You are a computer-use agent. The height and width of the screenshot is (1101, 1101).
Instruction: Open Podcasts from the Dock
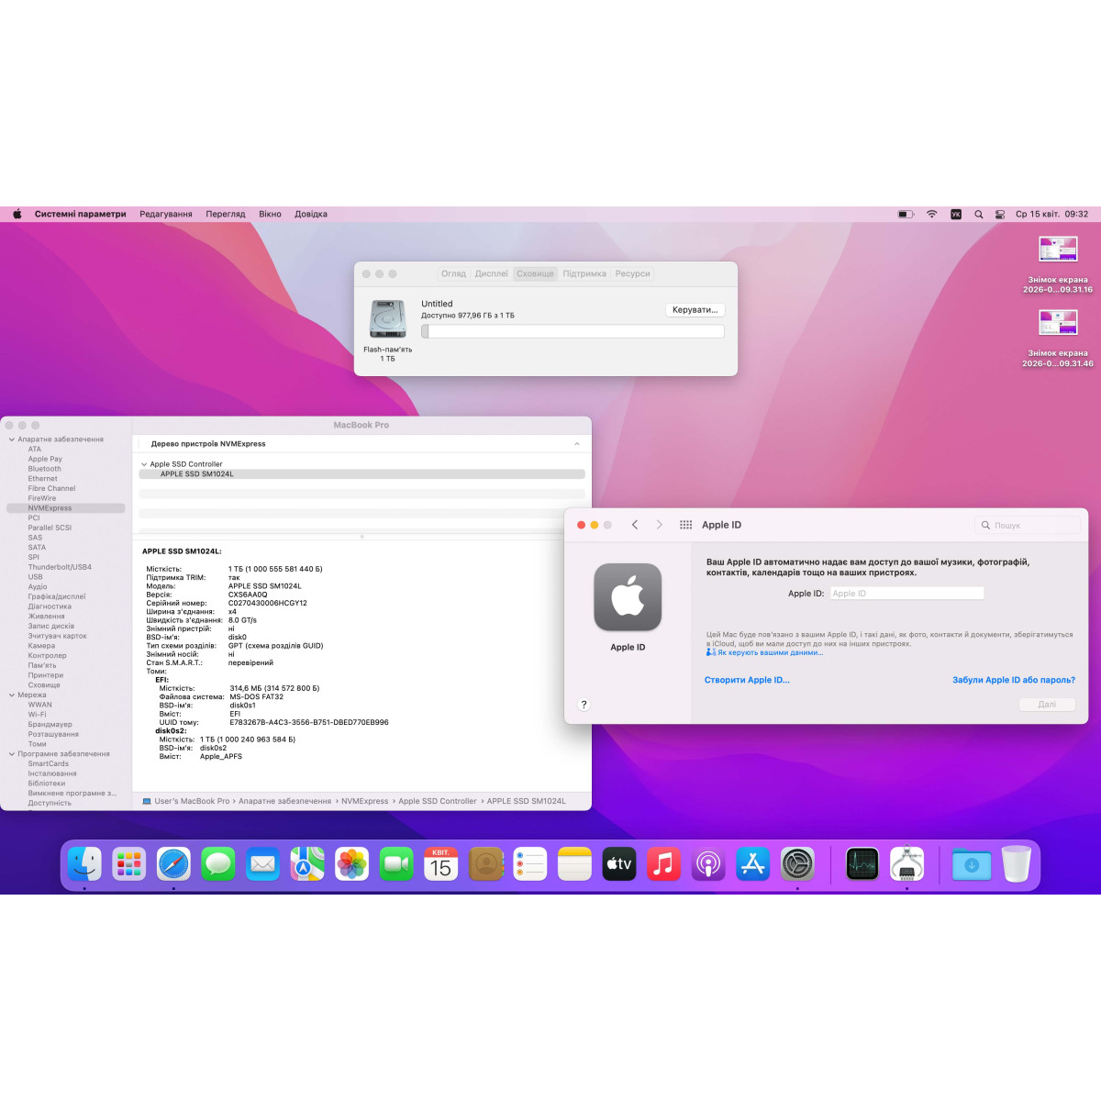pos(707,863)
